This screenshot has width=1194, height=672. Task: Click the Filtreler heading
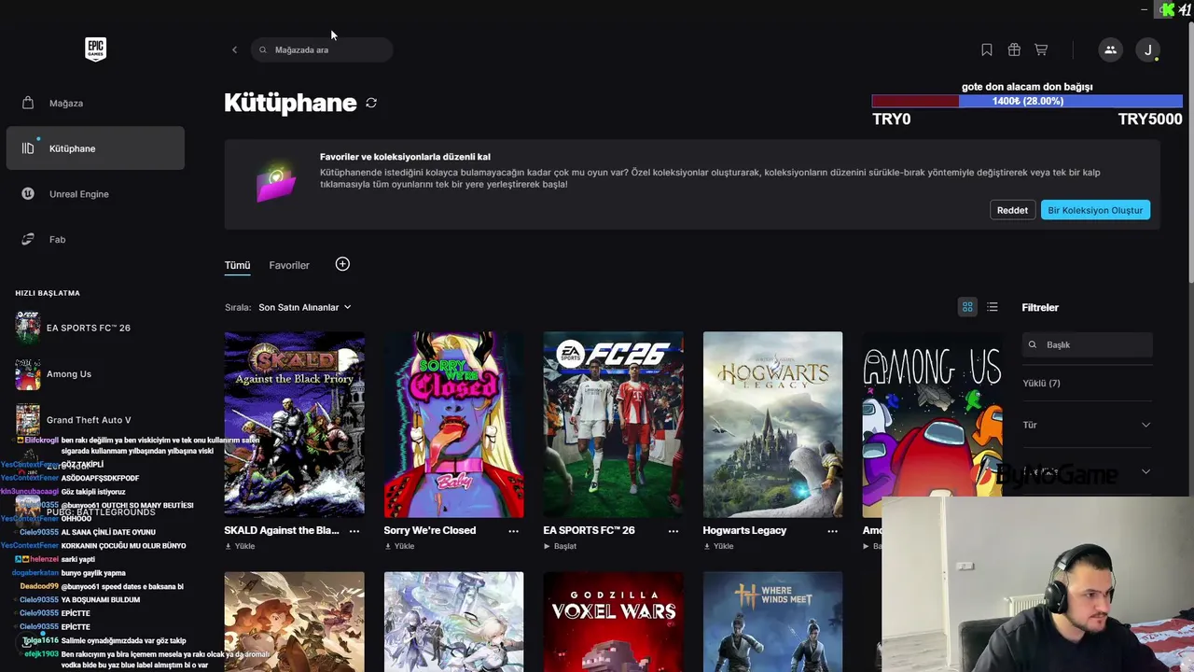pyautogui.click(x=1040, y=307)
